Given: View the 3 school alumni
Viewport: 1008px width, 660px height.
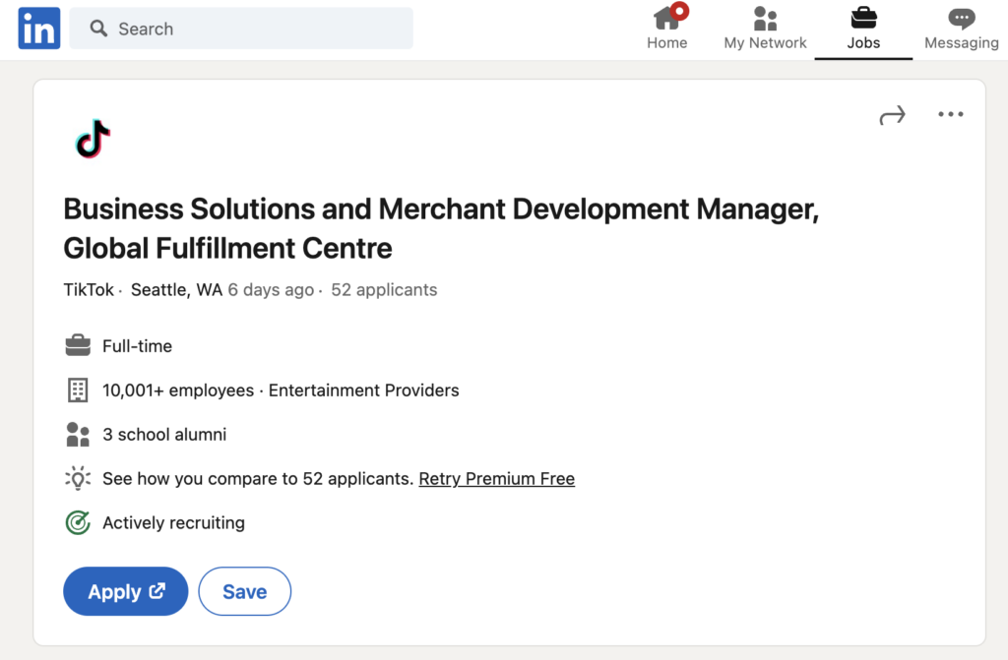Looking at the screenshot, I should (164, 435).
